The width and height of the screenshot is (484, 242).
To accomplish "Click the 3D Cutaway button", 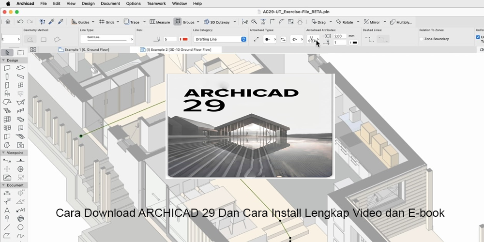I will pos(217,22).
